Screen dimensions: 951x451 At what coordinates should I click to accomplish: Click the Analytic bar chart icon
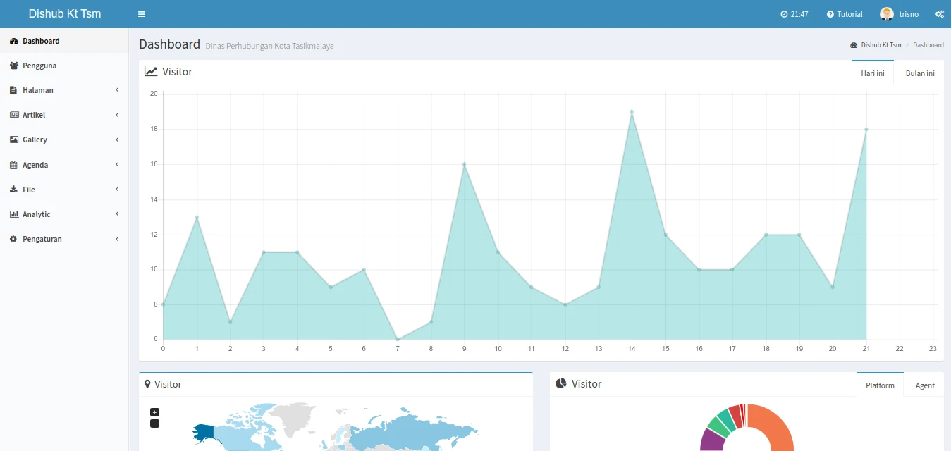click(14, 214)
